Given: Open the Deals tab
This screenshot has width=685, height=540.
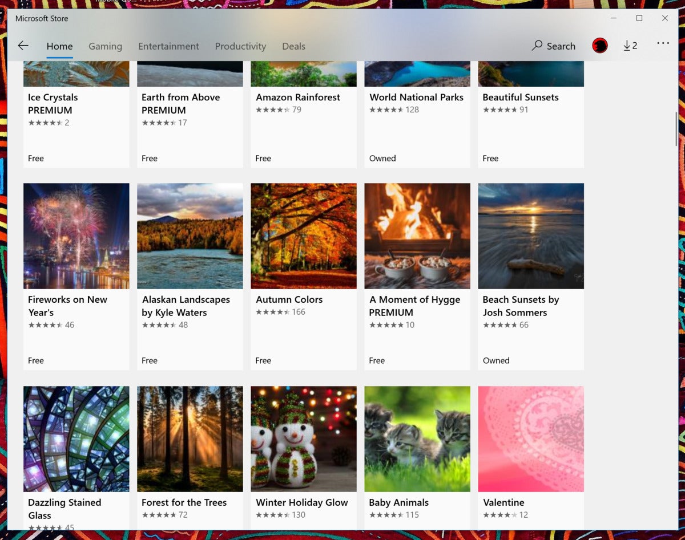Looking at the screenshot, I should coord(293,46).
